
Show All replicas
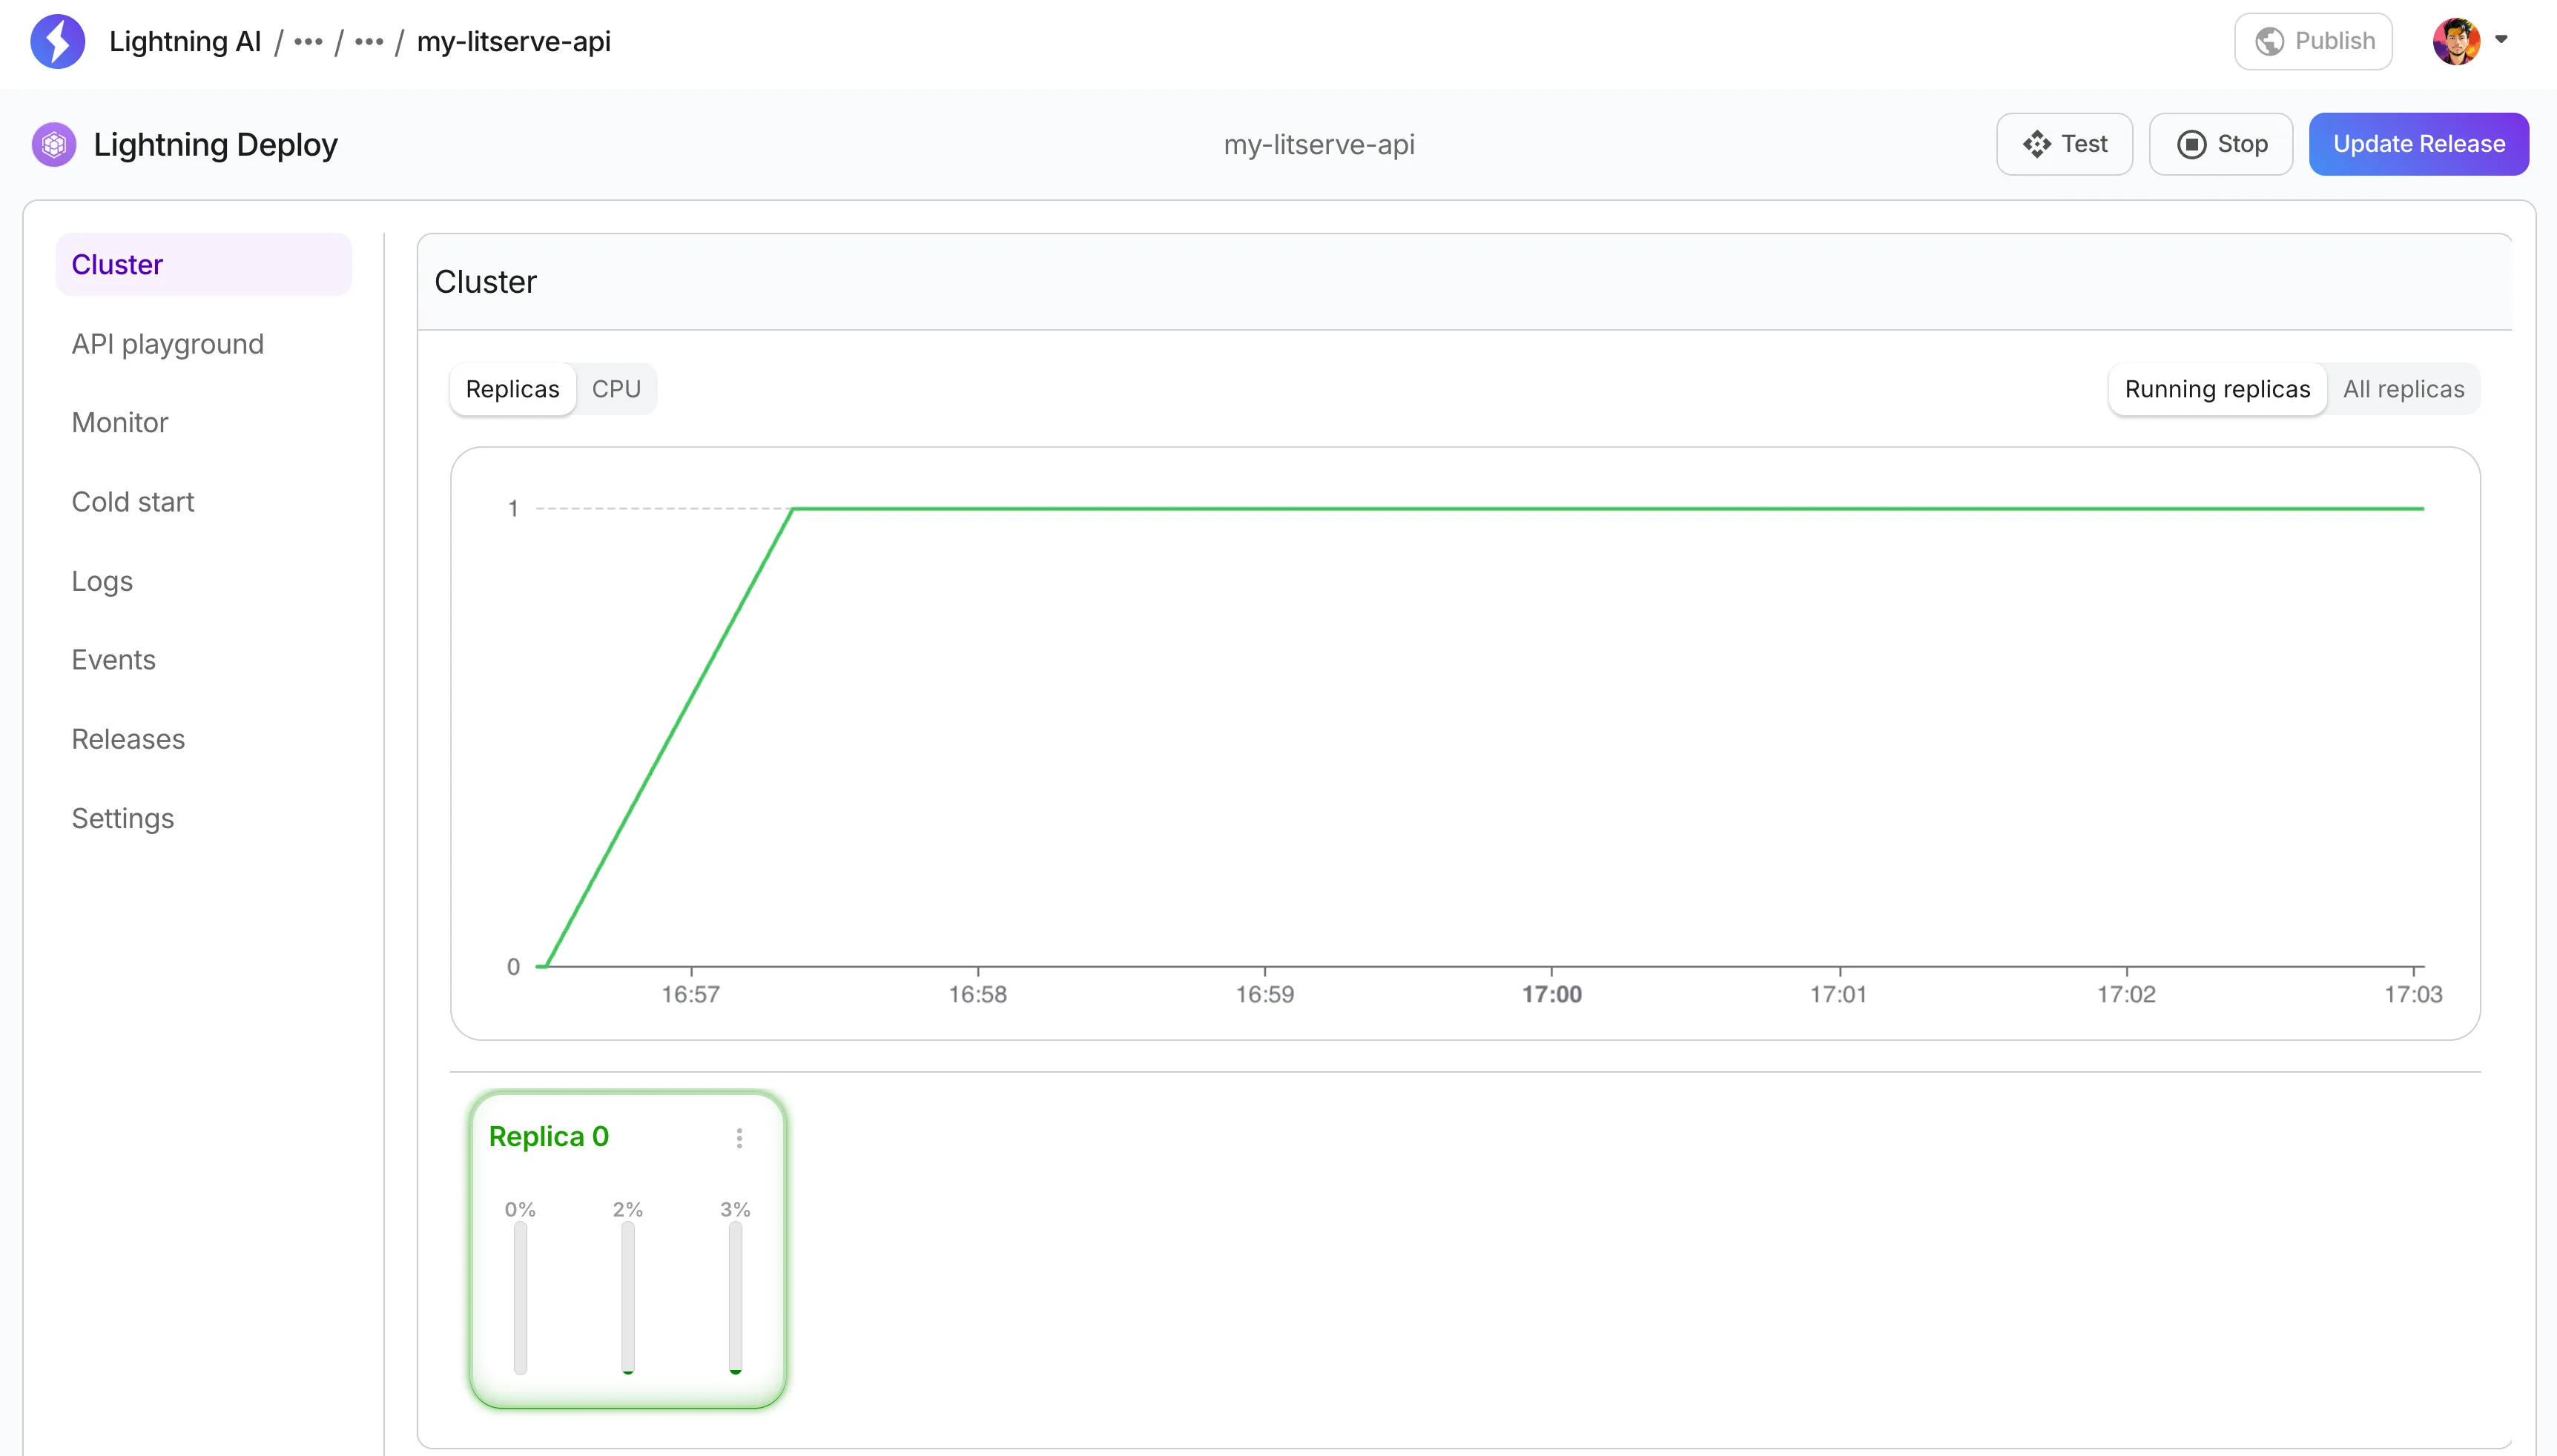click(x=2403, y=389)
